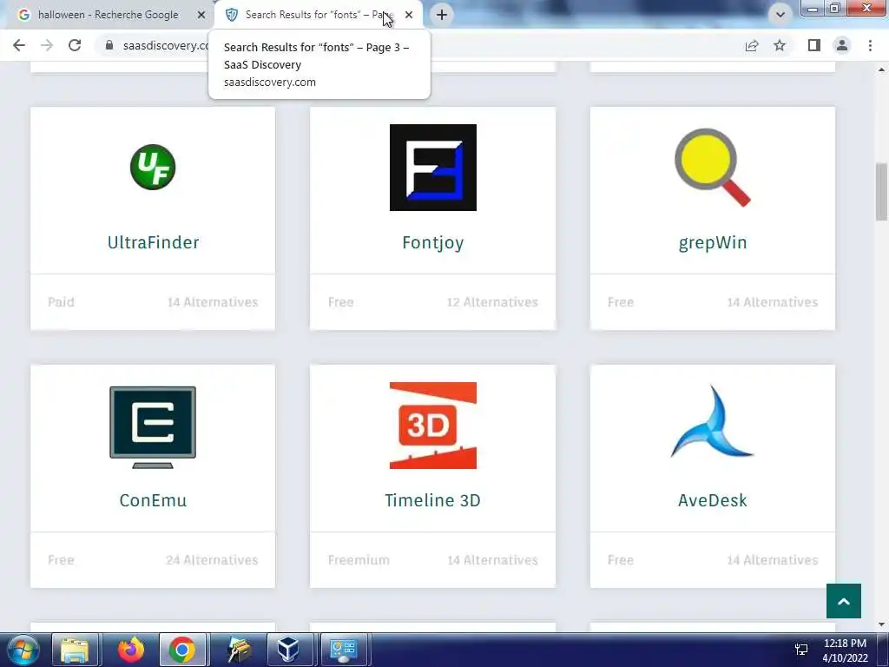Viewport: 889px width, 667px height.
Task: Click the scrollbar down arrow
Action: [881, 624]
